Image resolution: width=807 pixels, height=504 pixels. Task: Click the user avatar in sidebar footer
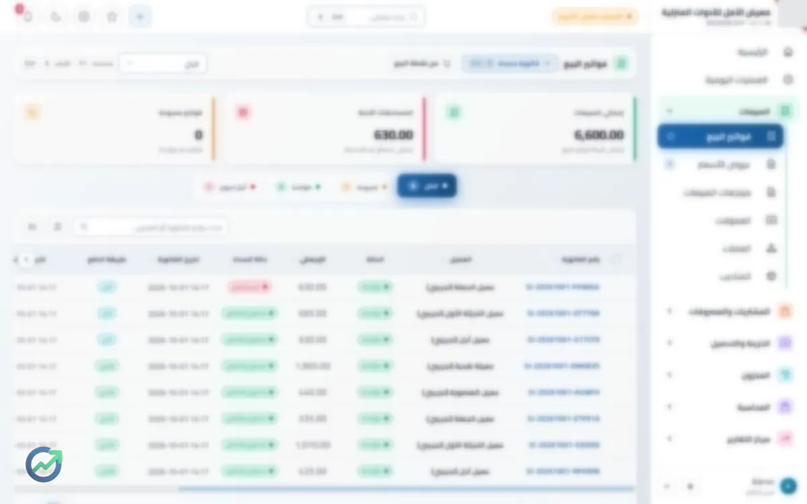(788, 486)
